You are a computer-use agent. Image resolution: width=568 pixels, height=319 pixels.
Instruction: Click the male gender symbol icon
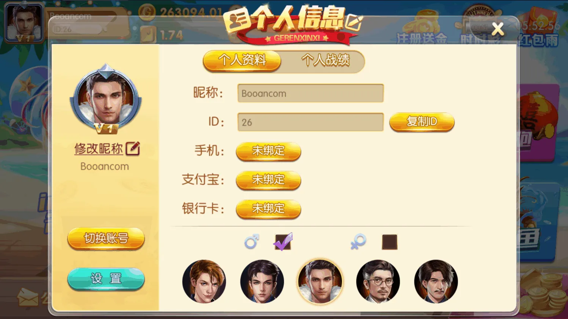tap(251, 241)
